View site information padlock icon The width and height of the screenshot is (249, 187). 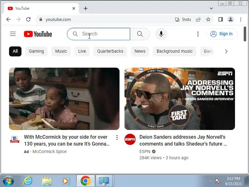(x=41, y=19)
